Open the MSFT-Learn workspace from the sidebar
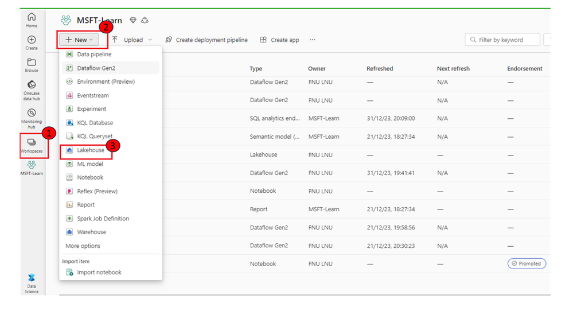The height and width of the screenshot is (311, 573). click(32, 168)
